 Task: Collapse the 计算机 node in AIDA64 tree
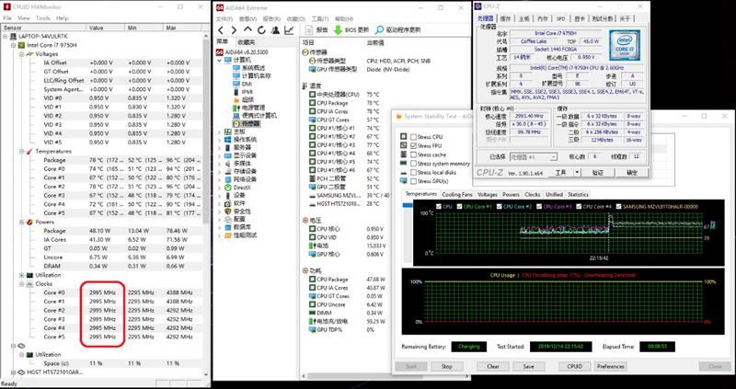pos(219,60)
